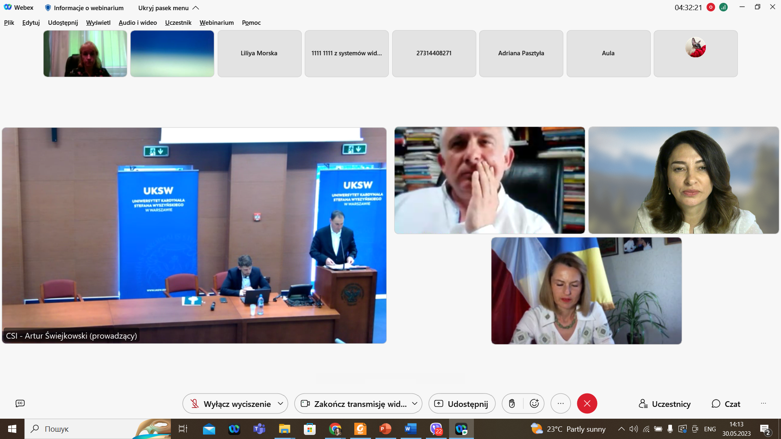This screenshot has height=439, width=781.
Task: Open the Audio i wideo menu
Action: tap(137, 23)
